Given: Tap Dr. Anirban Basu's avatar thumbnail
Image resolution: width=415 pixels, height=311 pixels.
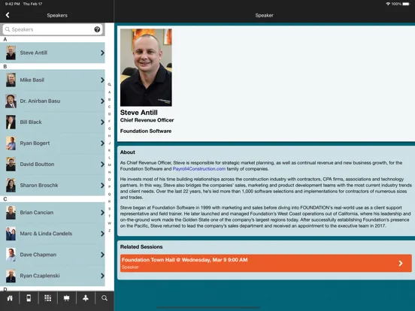Looking at the screenshot, I should tap(11, 101).
